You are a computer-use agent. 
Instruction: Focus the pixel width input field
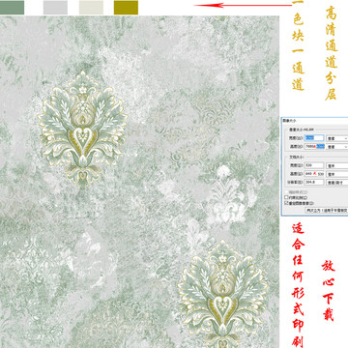[x=314, y=138]
